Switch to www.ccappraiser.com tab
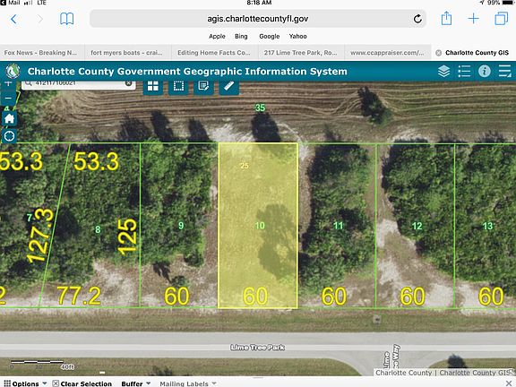 (387, 53)
